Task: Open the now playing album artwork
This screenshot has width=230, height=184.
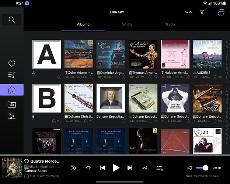Action: pos(12,167)
